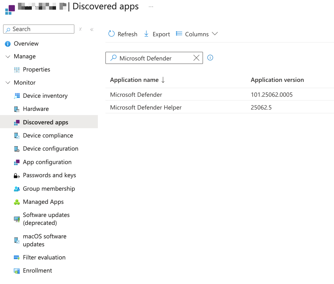Image resolution: width=334 pixels, height=284 pixels.
Task: Sort by Application name column
Action: click(135, 80)
